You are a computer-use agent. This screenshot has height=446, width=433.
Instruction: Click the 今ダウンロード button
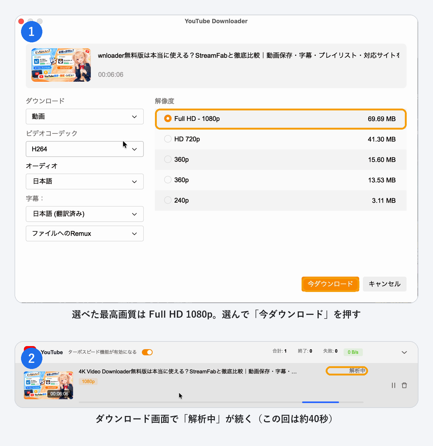(x=330, y=284)
